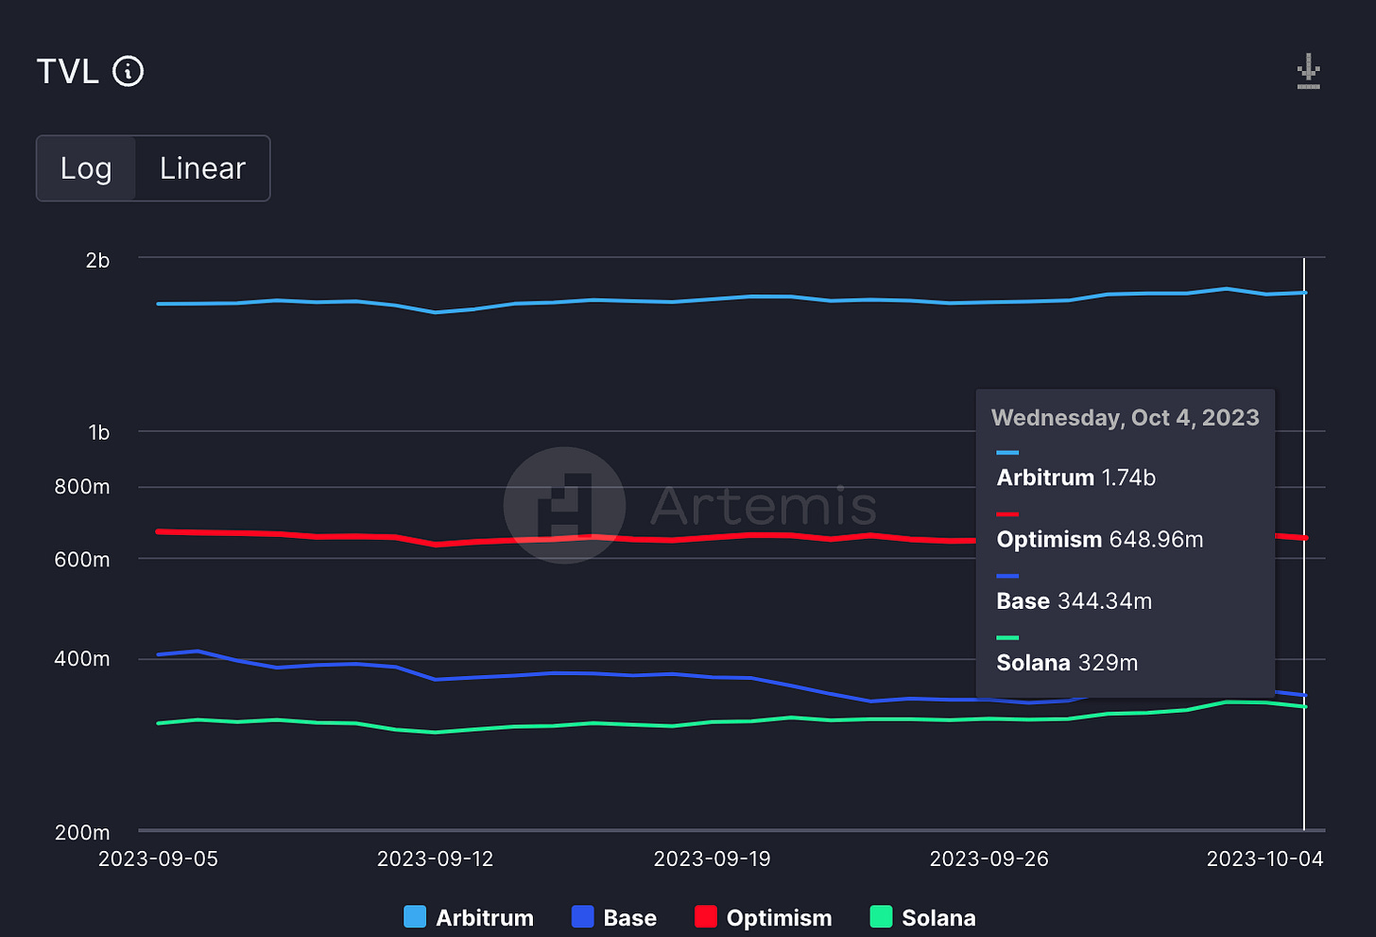The width and height of the screenshot is (1376, 937).
Task: Click the 2023-09-19 x-axis label
Action: click(712, 859)
